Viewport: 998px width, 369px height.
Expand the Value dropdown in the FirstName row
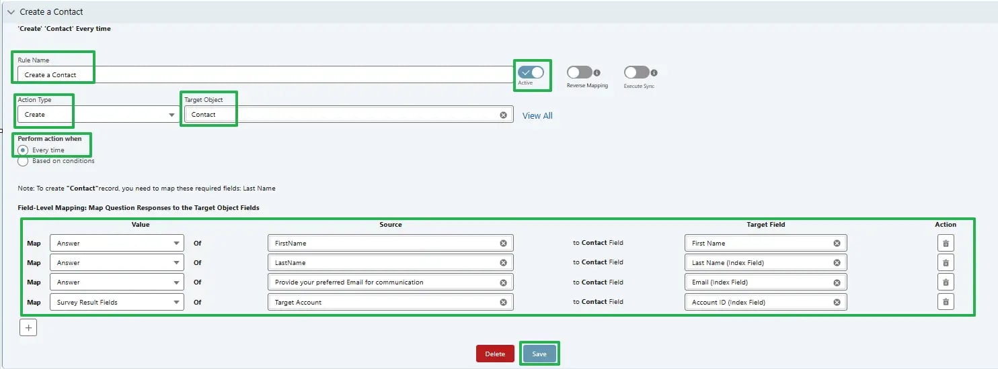tap(117, 243)
